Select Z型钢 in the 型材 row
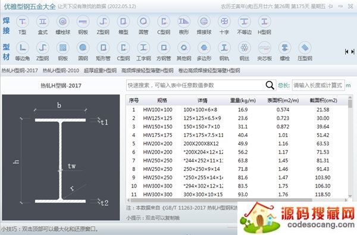This screenshot has width=357, height=235. (x=43, y=48)
